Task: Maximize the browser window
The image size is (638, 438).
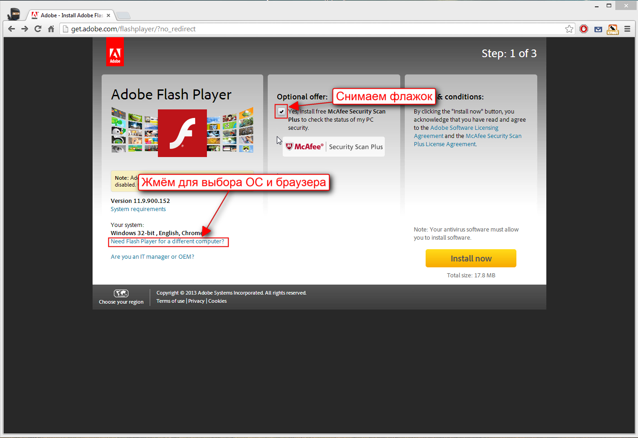Action: [x=609, y=6]
